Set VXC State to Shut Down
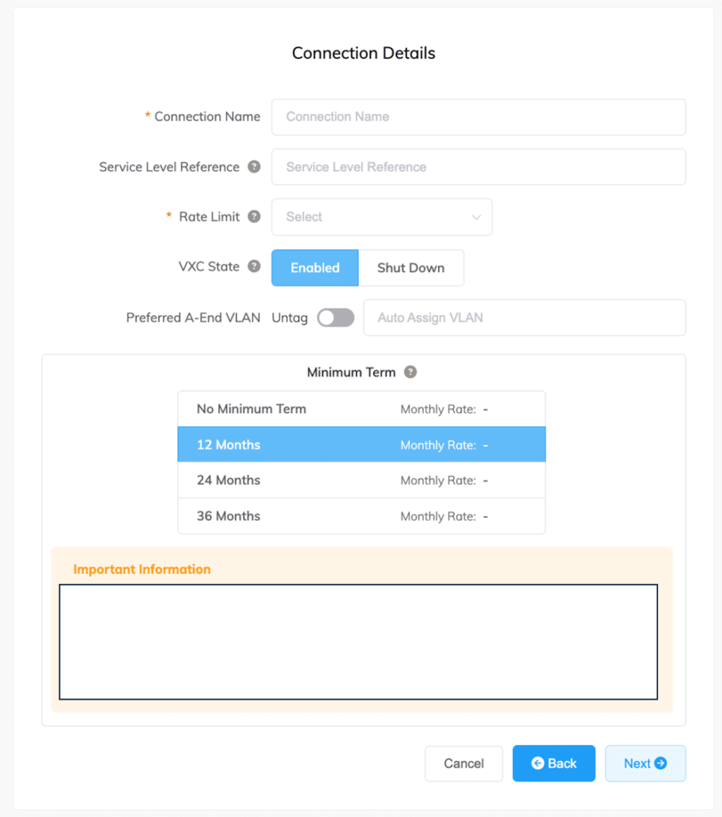The width and height of the screenshot is (722, 817). [x=411, y=268]
